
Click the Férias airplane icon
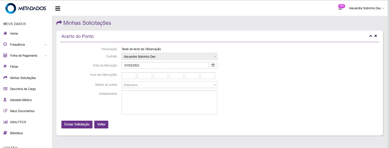coord(5,66)
